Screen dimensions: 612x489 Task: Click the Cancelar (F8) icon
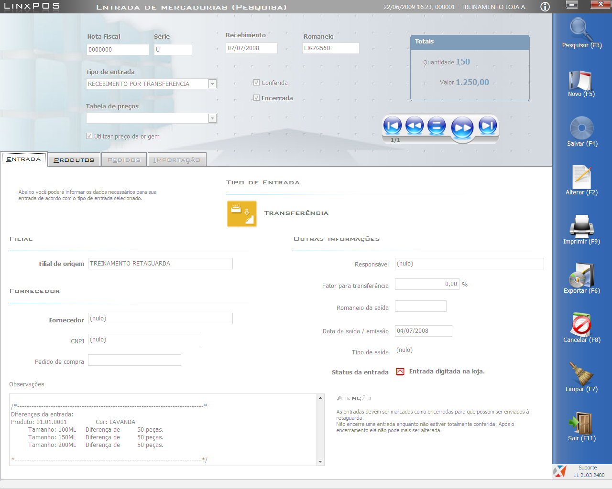581,324
